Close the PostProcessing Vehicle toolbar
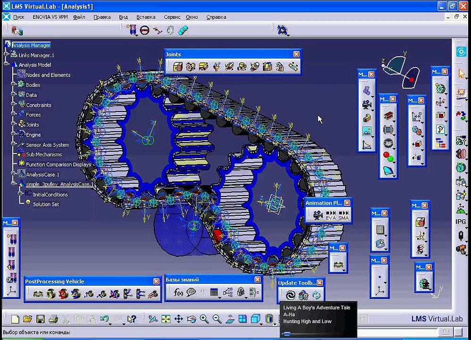The height and width of the screenshot is (340, 471). (156, 281)
